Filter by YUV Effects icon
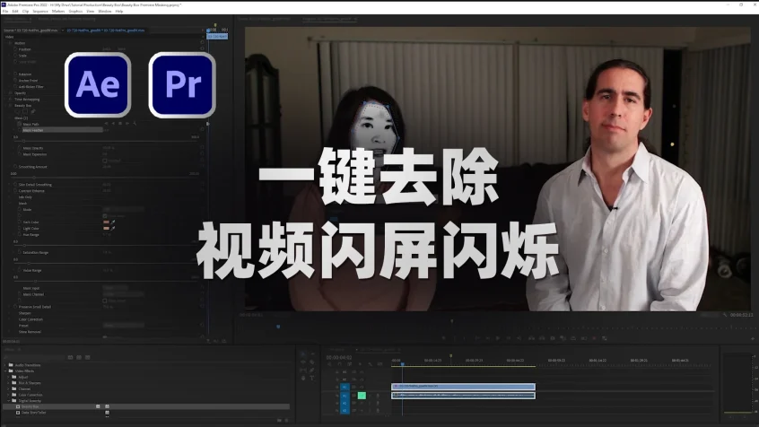Screen dimensions: 759x427 click(88, 357)
